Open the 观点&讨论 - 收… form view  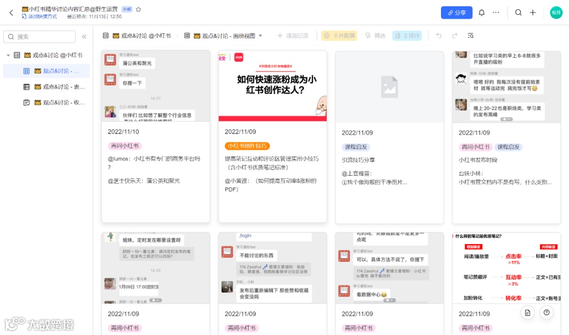[x=54, y=103]
